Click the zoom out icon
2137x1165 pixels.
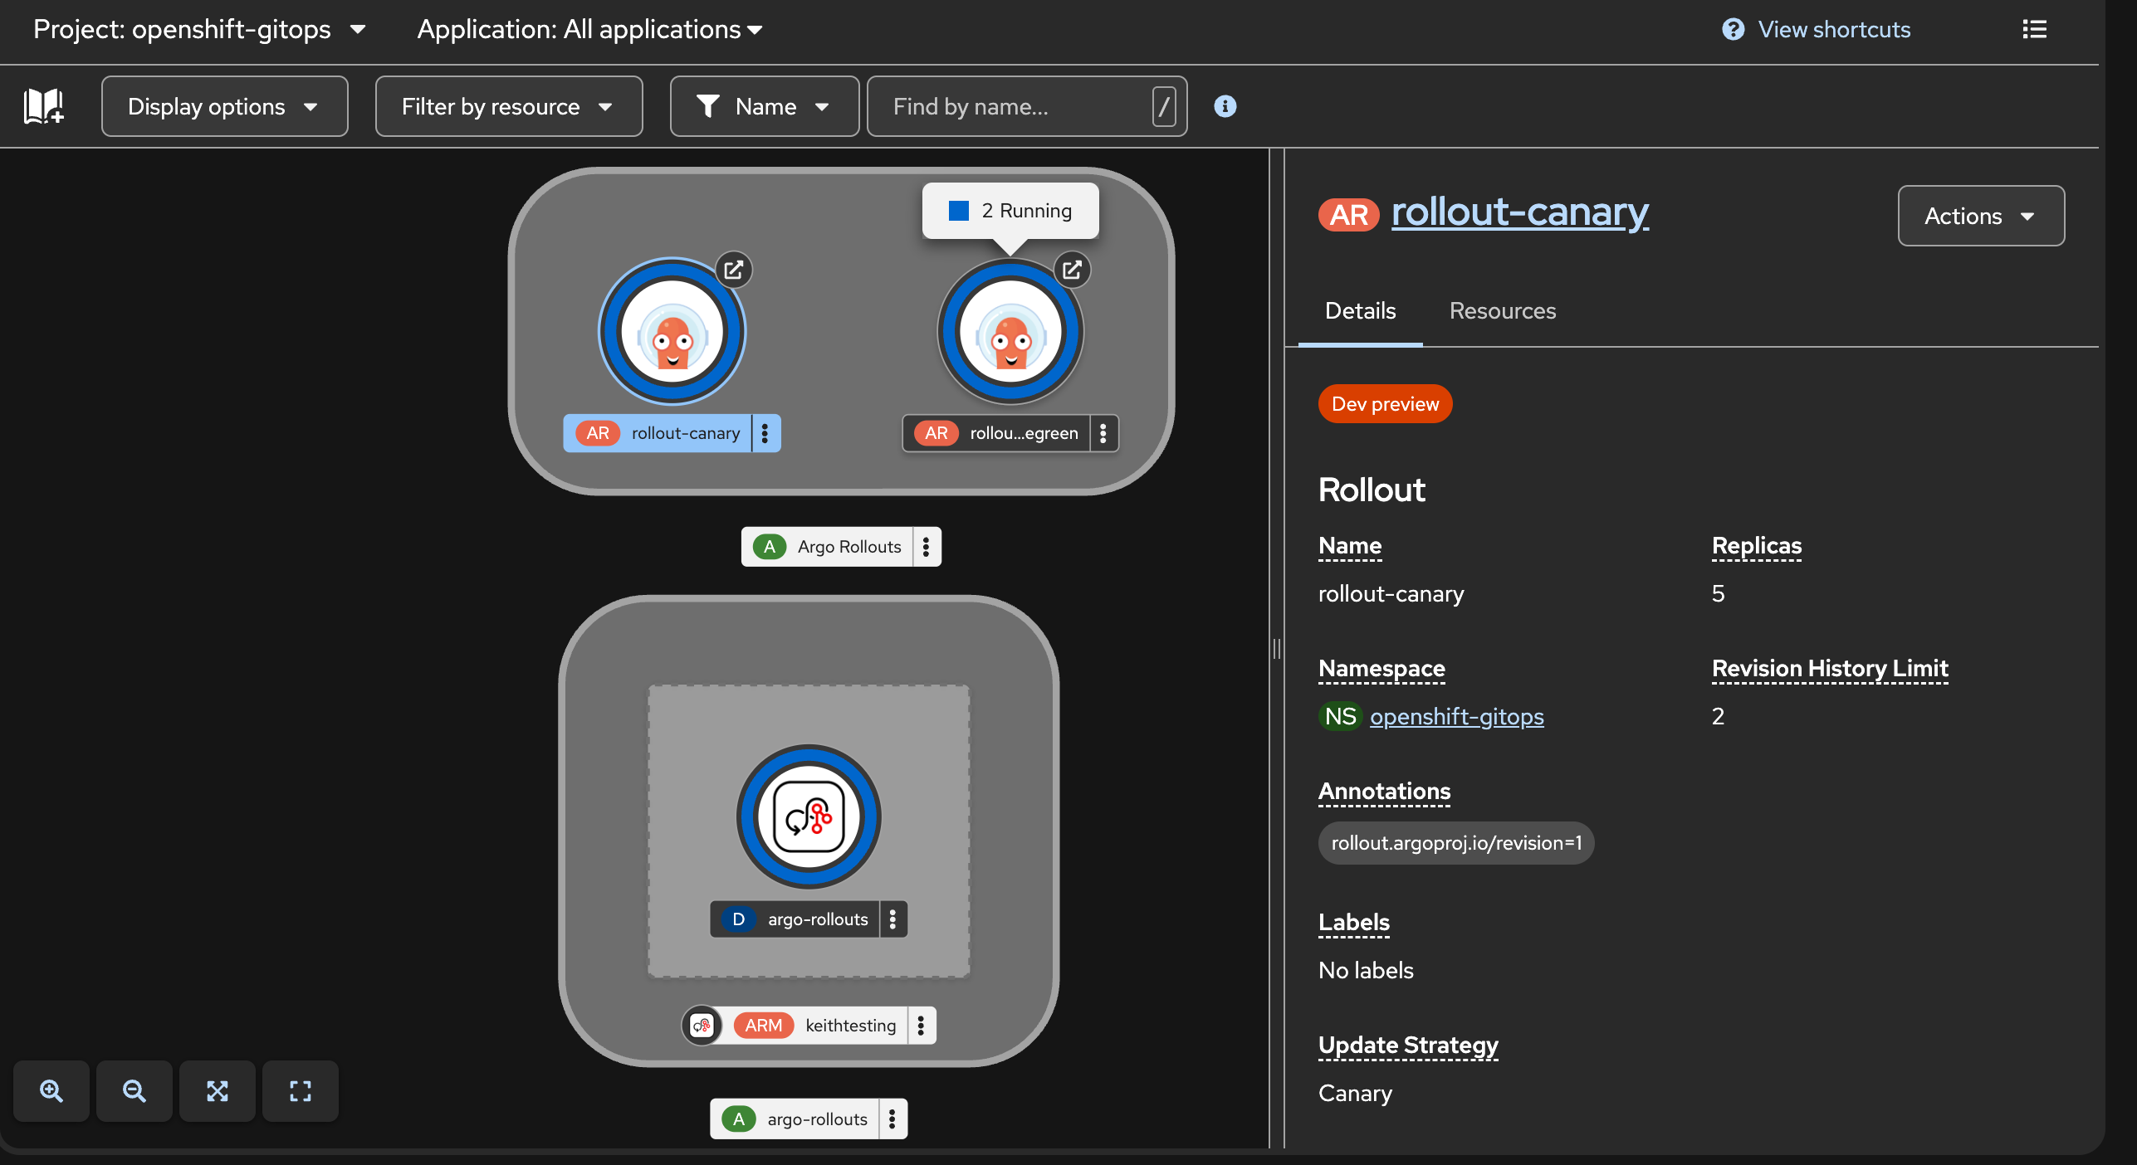point(134,1091)
